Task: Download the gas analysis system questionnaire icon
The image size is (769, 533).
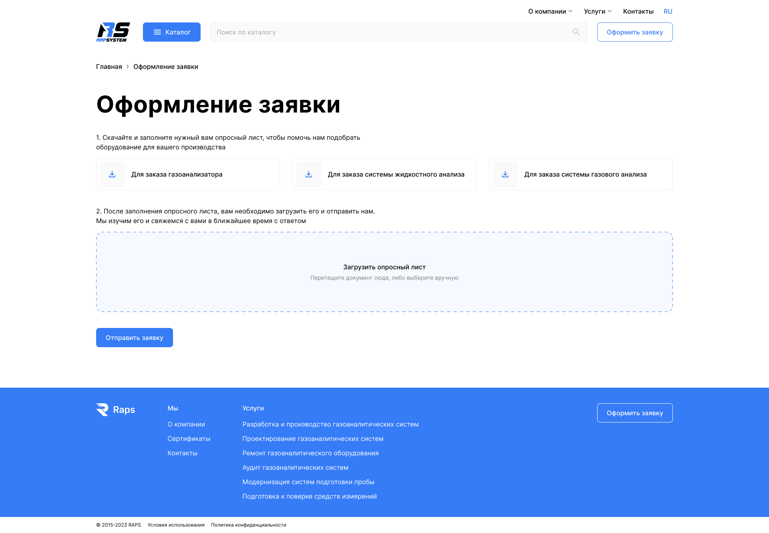Action: click(505, 174)
